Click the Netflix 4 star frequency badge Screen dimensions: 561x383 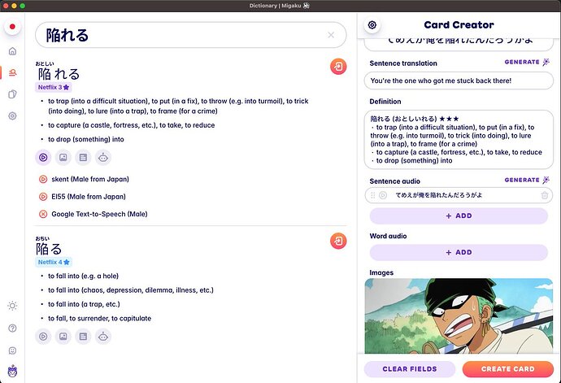[x=54, y=262]
